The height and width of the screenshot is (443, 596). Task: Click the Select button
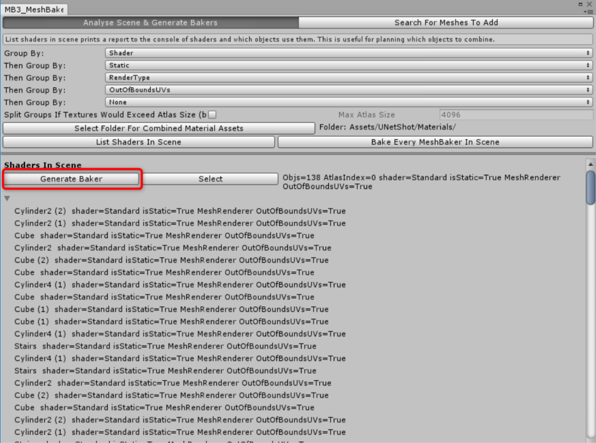(x=211, y=179)
